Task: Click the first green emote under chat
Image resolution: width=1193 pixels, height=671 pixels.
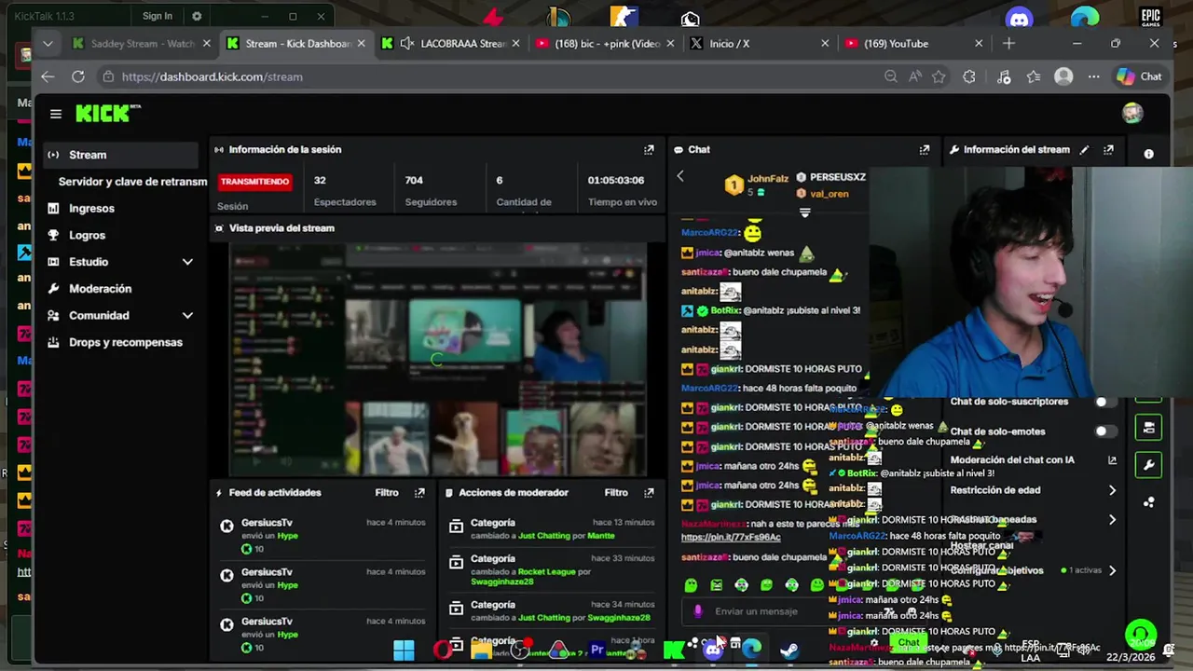Action: click(691, 585)
